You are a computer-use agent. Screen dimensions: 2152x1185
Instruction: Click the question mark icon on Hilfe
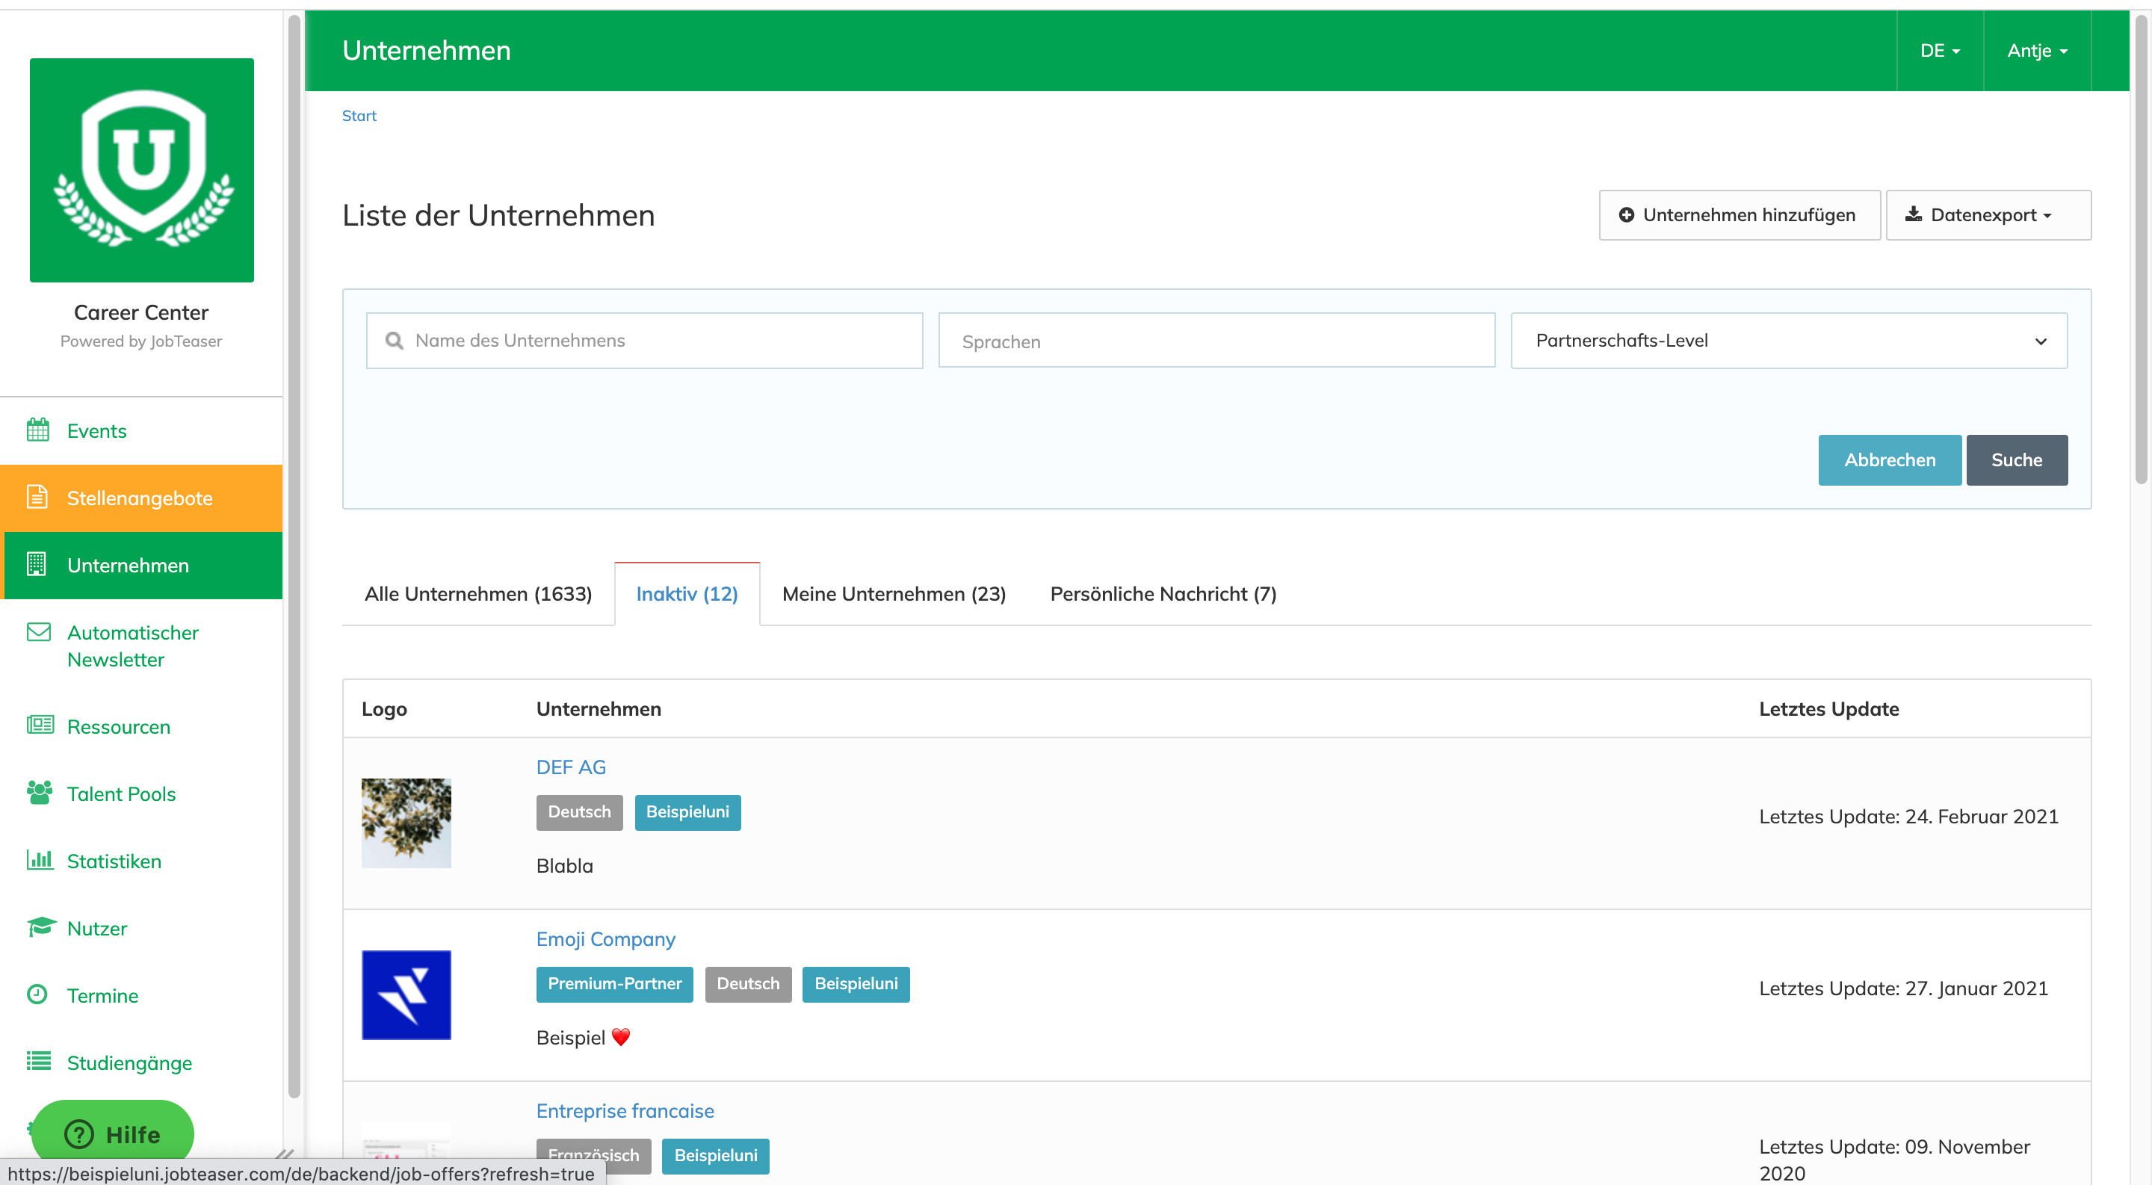pos(79,1134)
